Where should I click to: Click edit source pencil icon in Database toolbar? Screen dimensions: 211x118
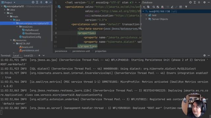[172, 7]
